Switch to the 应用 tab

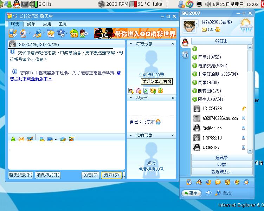(x=47, y=24)
